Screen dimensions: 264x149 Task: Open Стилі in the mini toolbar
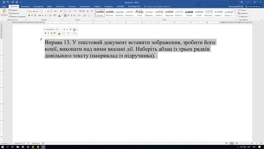tap(75, 31)
